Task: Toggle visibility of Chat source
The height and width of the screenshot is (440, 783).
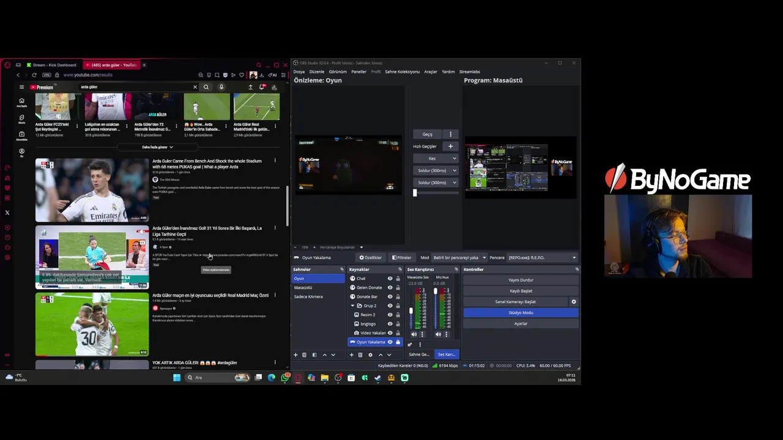Action: tap(390, 279)
